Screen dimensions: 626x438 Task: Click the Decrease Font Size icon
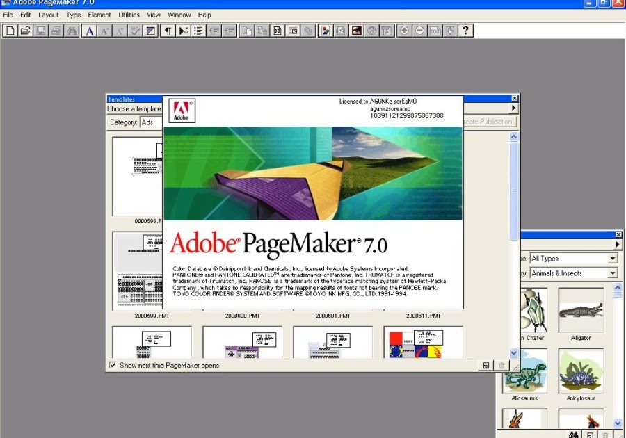click(x=120, y=31)
